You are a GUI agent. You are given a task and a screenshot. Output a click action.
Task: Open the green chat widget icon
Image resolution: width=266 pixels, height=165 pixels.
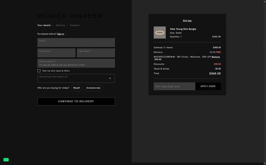6,160
